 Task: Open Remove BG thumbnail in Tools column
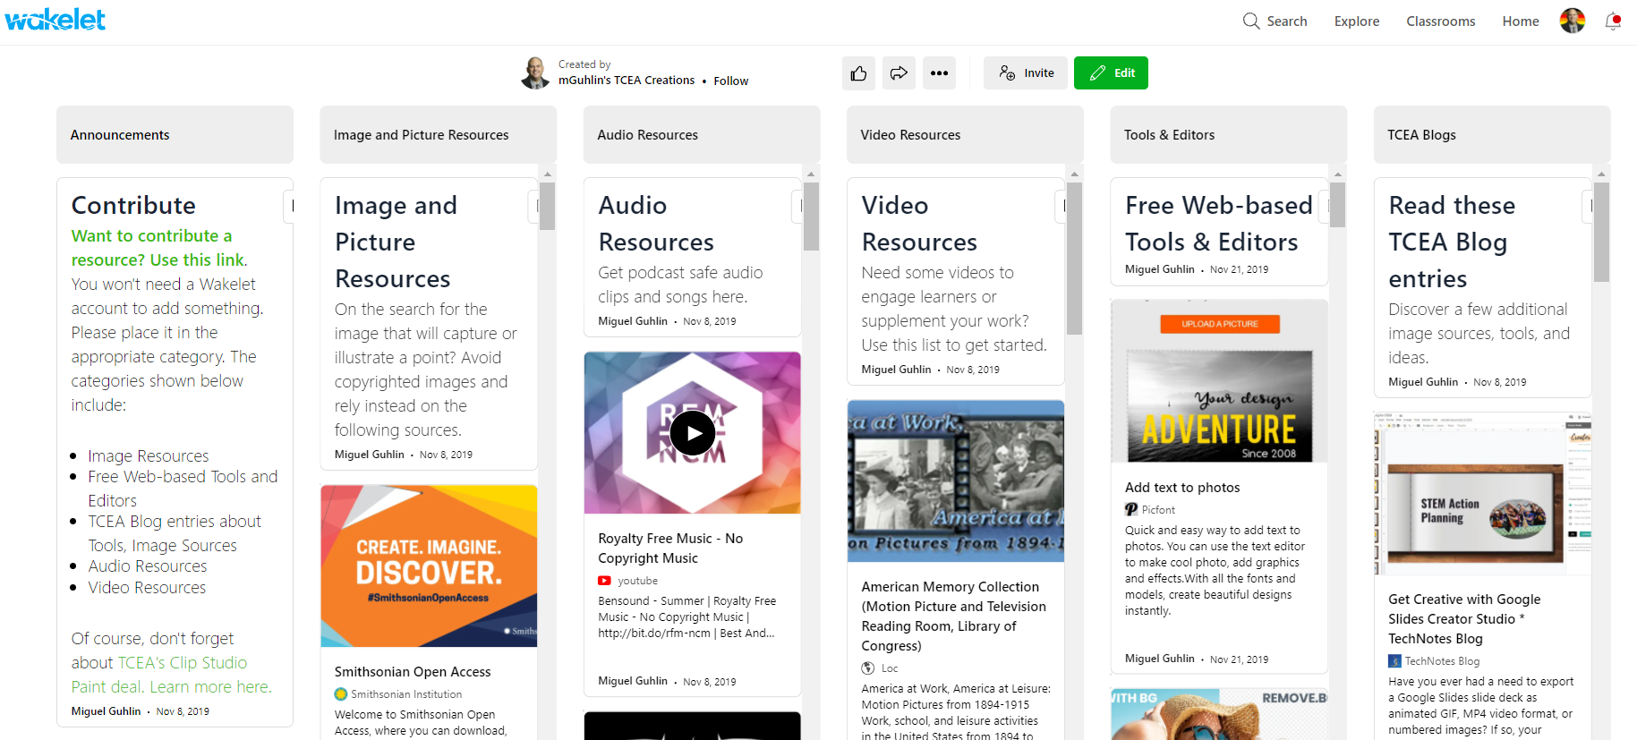(x=1219, y=714)
